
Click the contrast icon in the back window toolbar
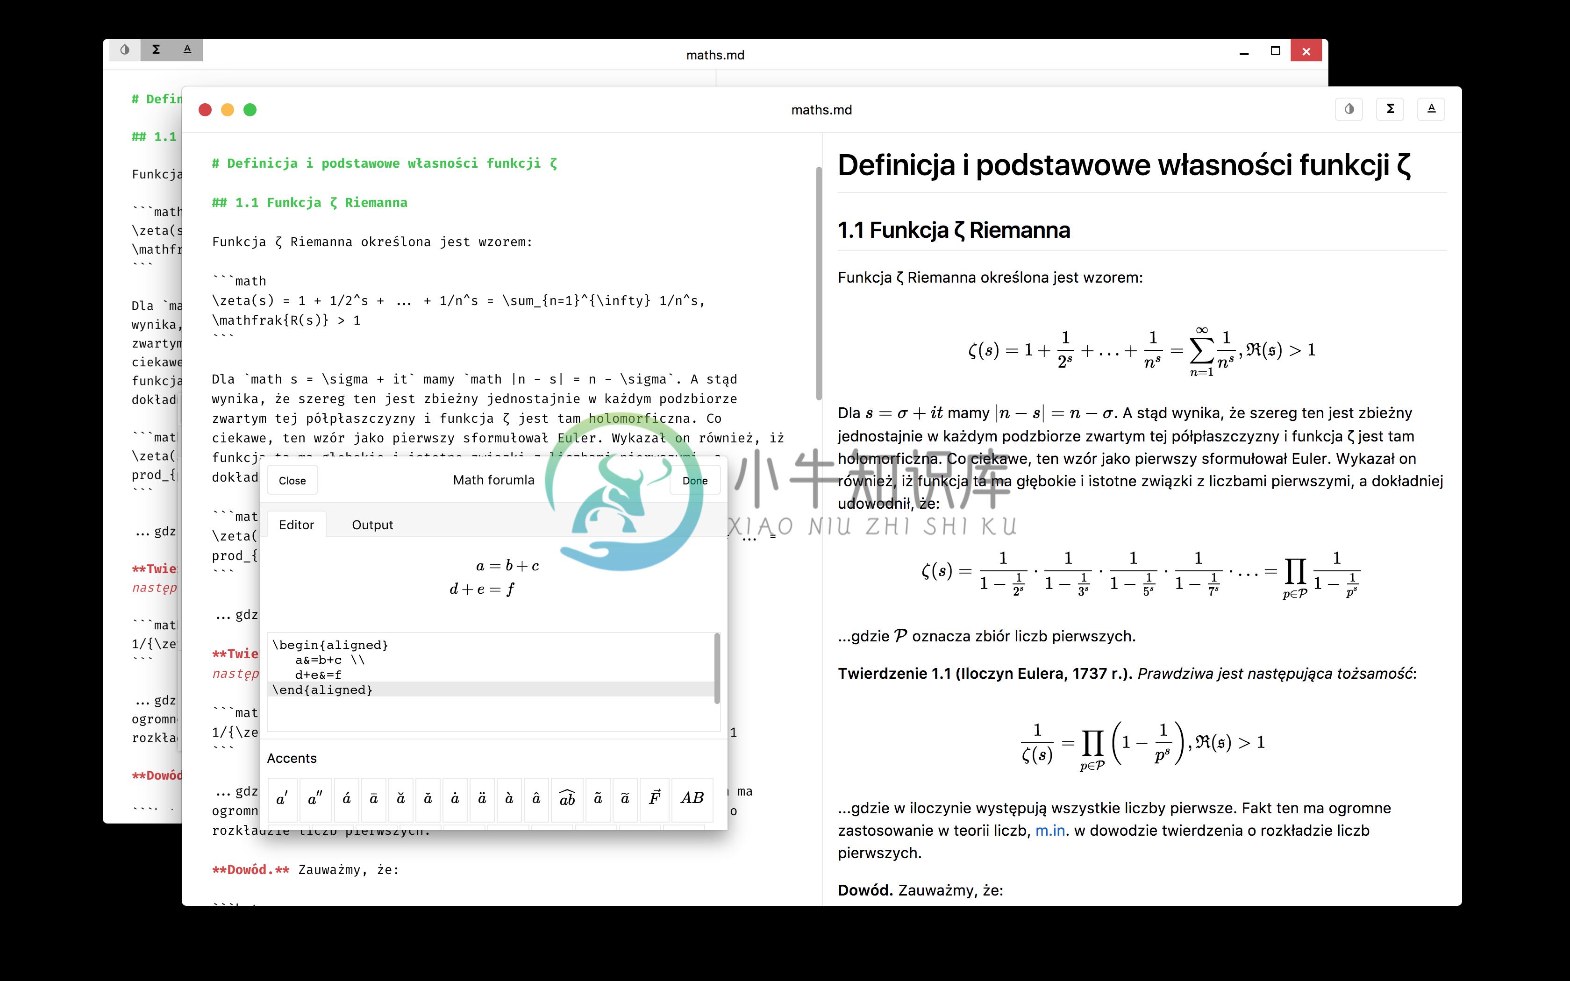(125, 50)
